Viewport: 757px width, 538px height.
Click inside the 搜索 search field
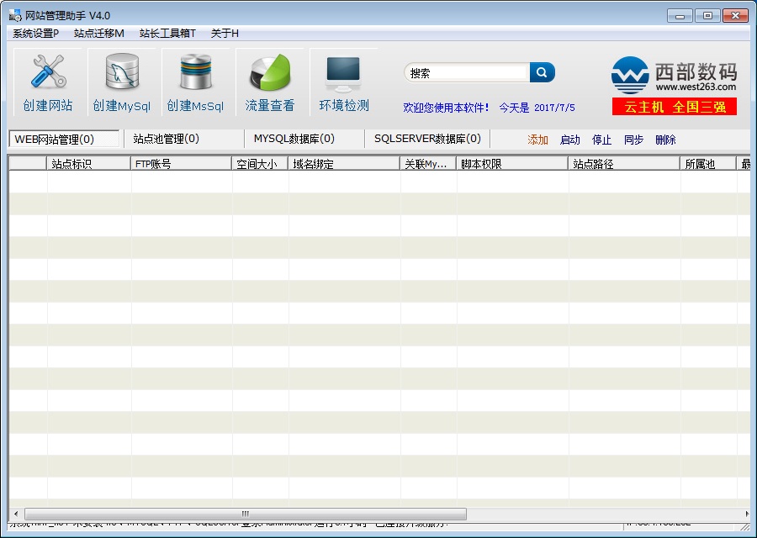tap(467, 73)
